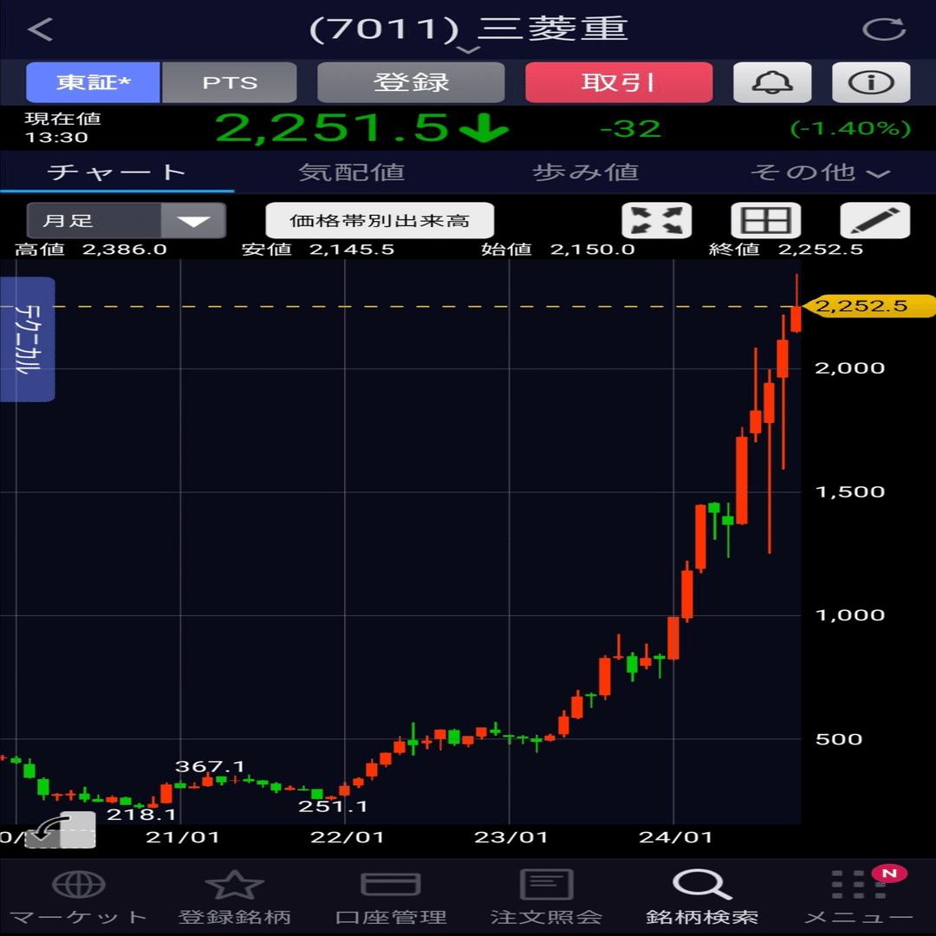Tap the -32 price change value
The width and height of the screenshot is (936, 936).
(x=630, y=129)
